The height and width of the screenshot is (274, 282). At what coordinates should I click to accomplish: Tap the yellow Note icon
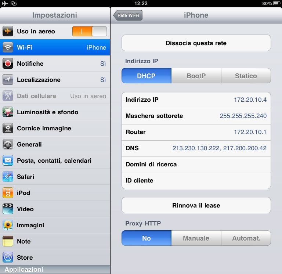tap(8, 241)
